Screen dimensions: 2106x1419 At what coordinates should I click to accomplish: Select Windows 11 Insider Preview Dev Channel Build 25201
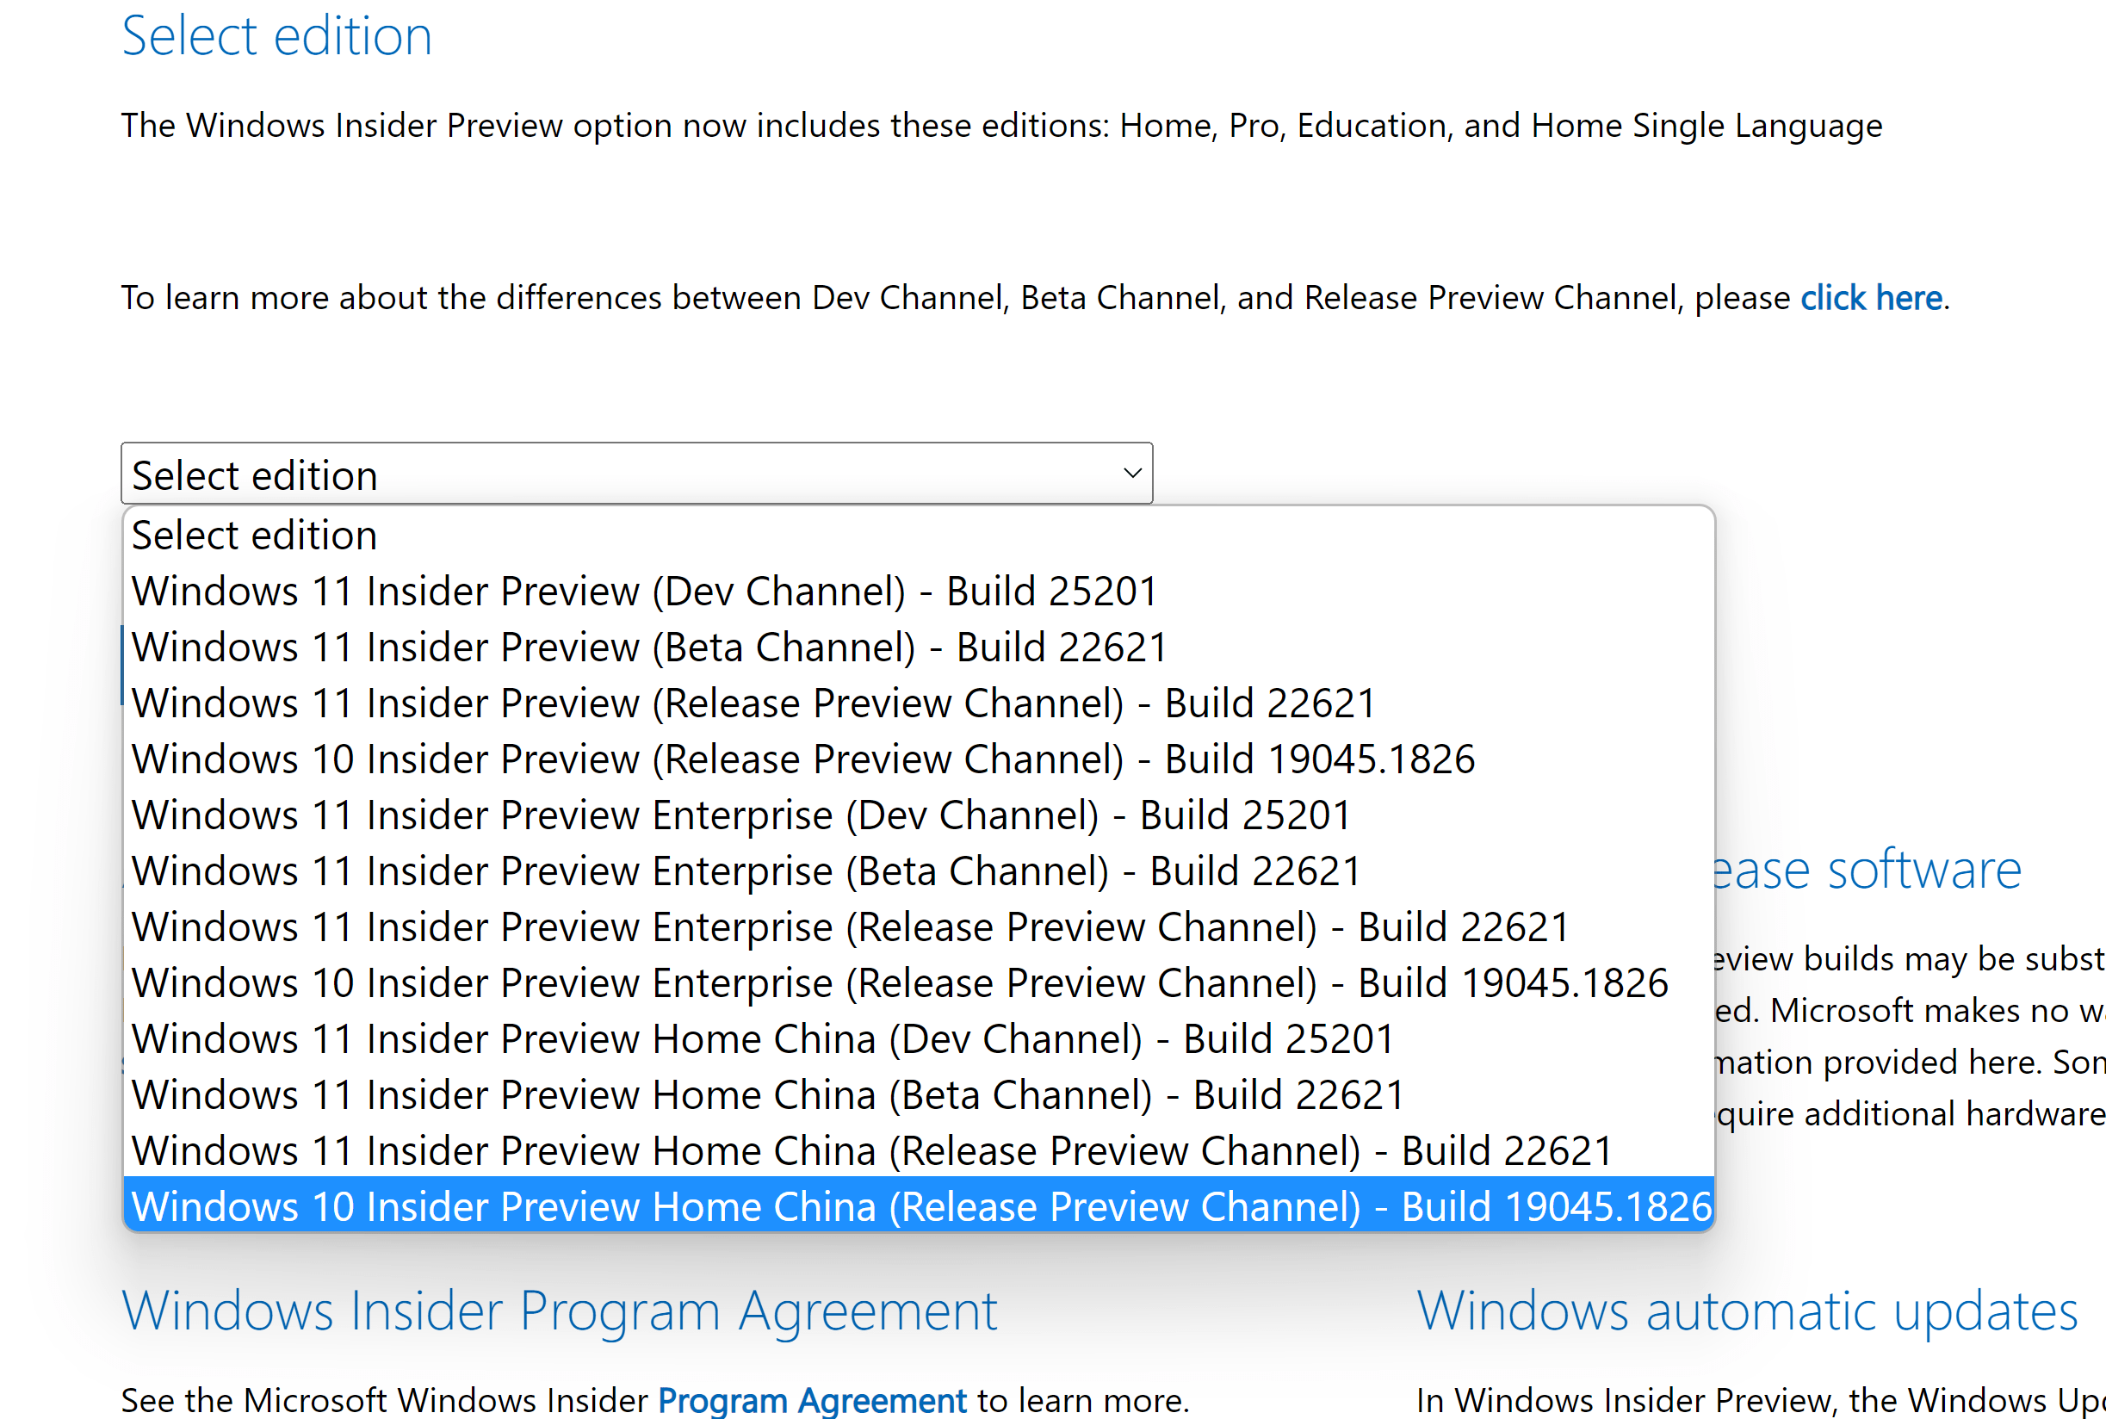pyautogui.click(x=644, y=590)
